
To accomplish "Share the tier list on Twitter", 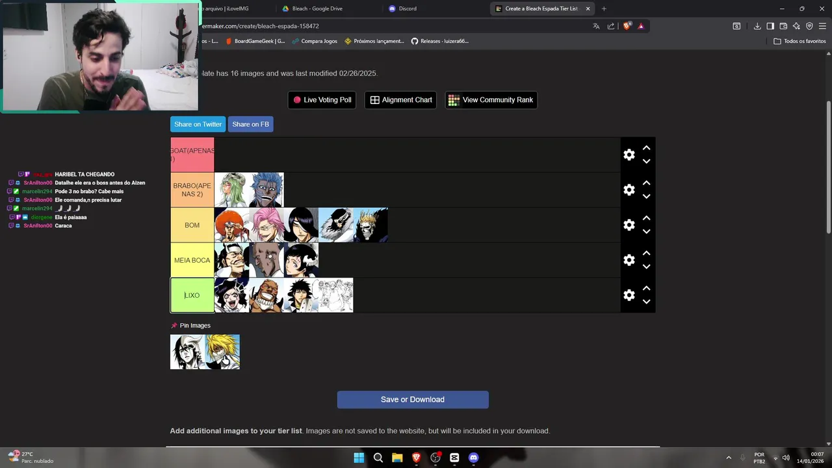I will [198, 124].
